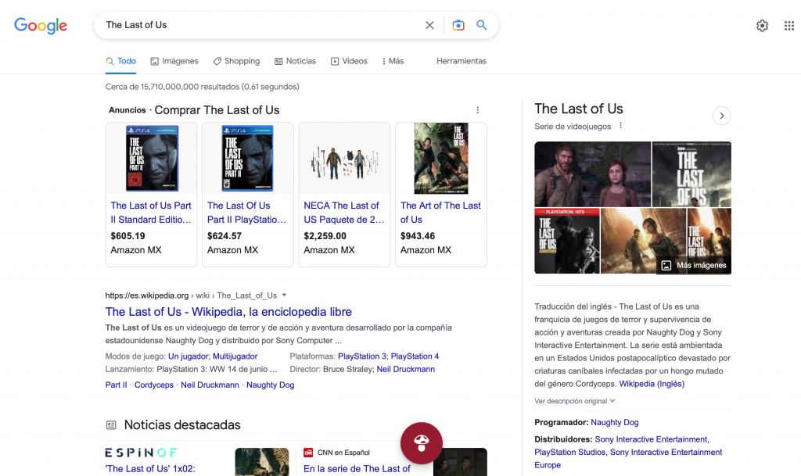Open "'The Last of Us' 1x02:" news link
Image resolution: width=801 pixels, height=476 pixels.
[150, 468]
